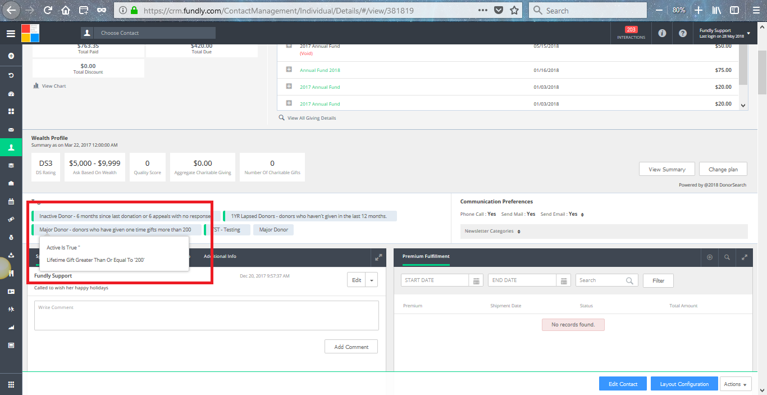Viewport: 767px width, 395px height.
Task: Click the Filter button
Action: coord(659,280)
